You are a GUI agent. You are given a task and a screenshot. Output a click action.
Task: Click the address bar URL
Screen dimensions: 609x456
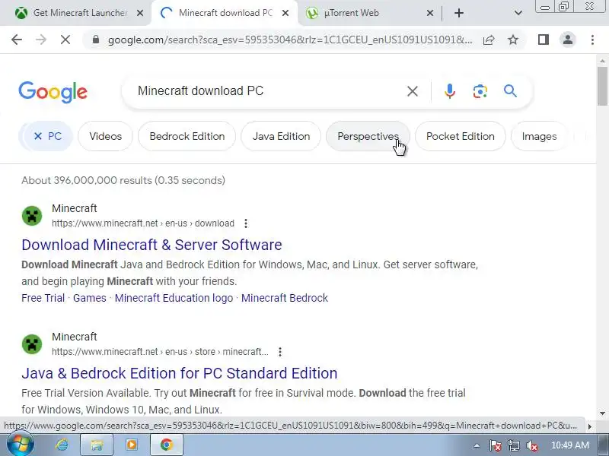[290, 40]
